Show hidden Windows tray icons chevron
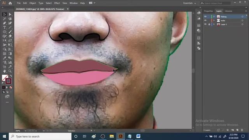Image resolution: width=249 pixels, height=140 pixels. (206, 136)
